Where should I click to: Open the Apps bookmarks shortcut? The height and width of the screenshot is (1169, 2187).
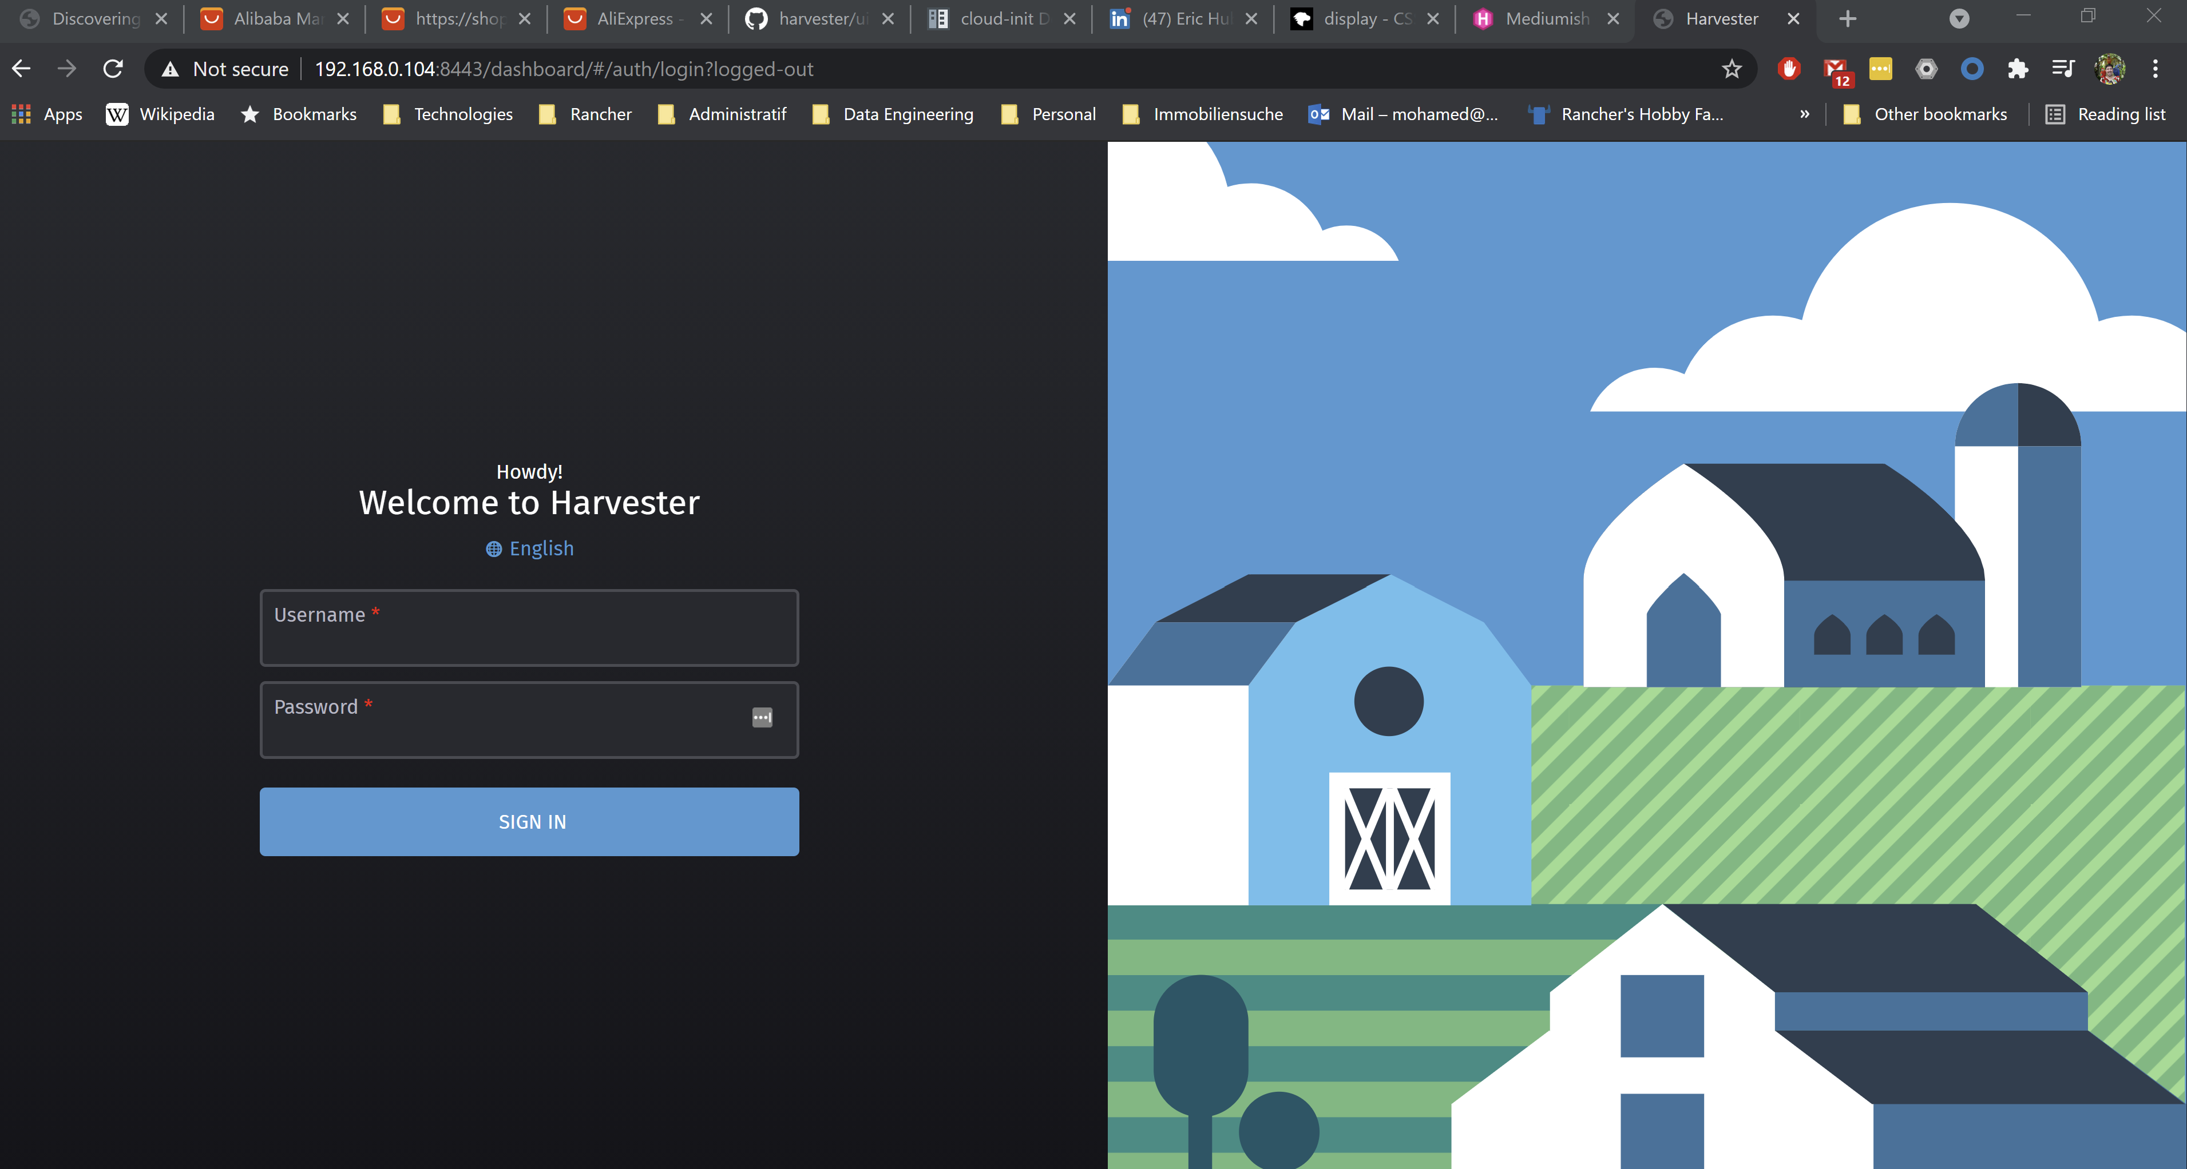47,114
